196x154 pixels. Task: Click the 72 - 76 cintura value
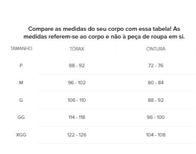click(x=156, y=65)
